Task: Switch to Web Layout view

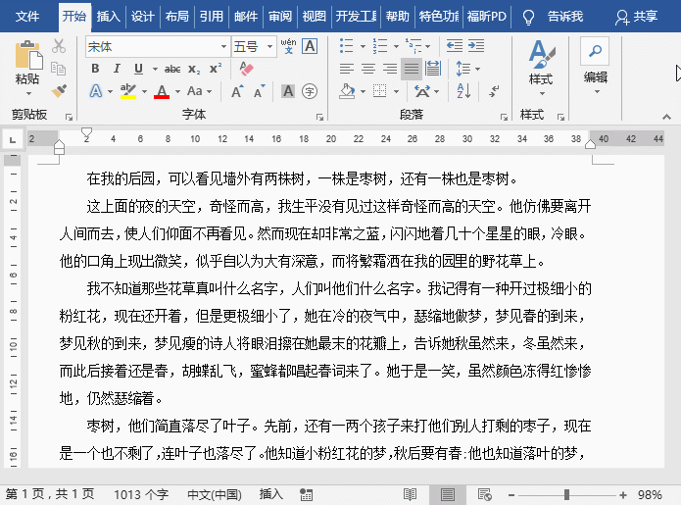Action: click(x=484, y=494)
